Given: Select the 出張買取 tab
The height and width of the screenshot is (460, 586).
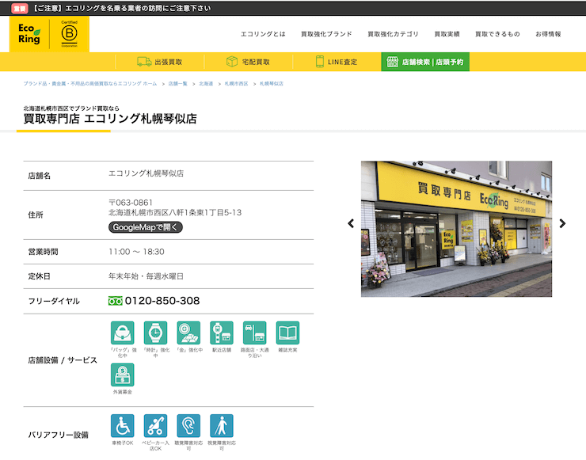Looking at the screenshot, I should [x=160, y=62].
